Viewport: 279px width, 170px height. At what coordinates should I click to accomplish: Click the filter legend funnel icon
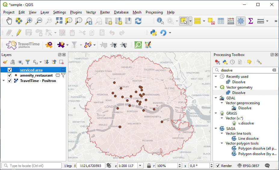[x=28, y=62]
